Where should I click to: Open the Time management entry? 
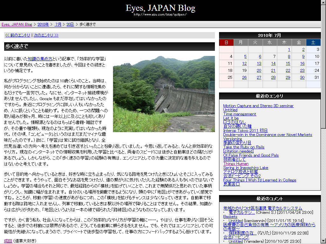(x=240, y=114)
